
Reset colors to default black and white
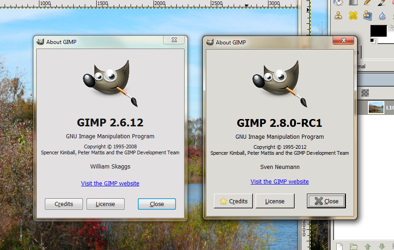tap(373, 41)
